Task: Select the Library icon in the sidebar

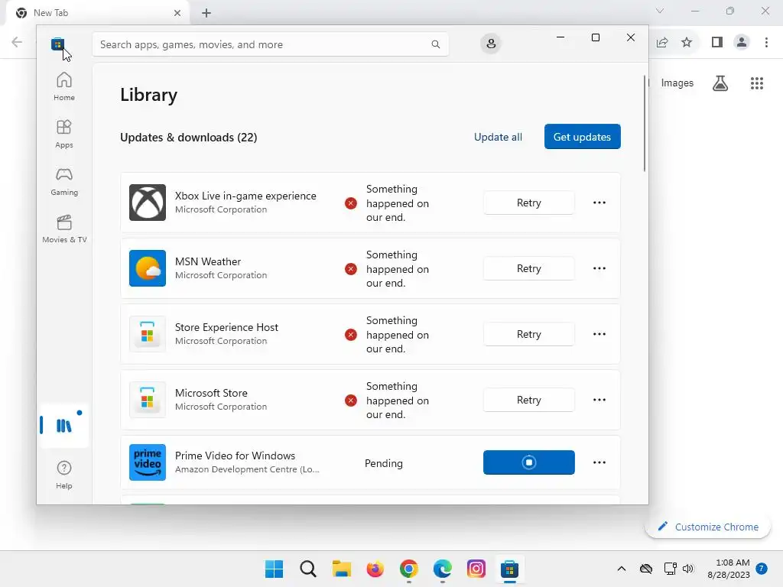Action: tap(64, 425)
